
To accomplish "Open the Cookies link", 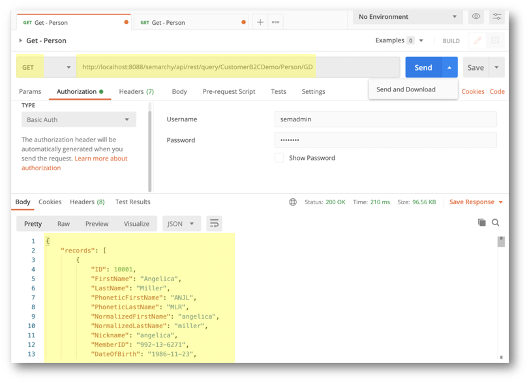I will (x=473, y=91).
